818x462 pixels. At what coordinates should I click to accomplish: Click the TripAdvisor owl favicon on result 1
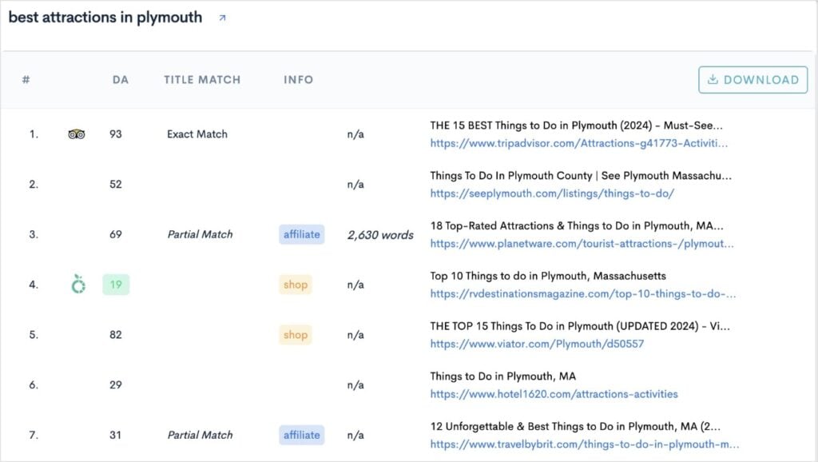pyautogui.click(x=76, y=133)
